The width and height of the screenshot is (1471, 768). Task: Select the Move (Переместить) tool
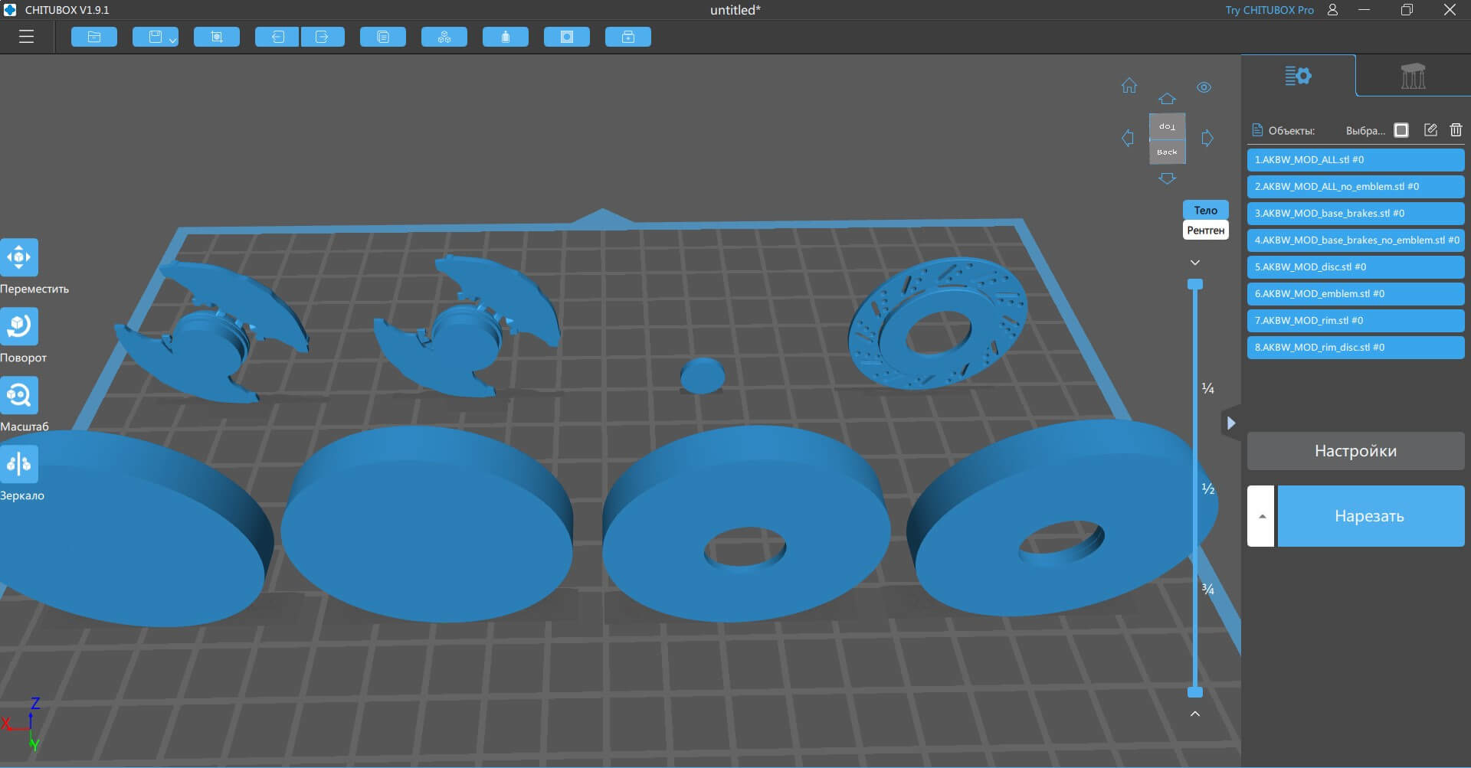[x=19, y=257]
